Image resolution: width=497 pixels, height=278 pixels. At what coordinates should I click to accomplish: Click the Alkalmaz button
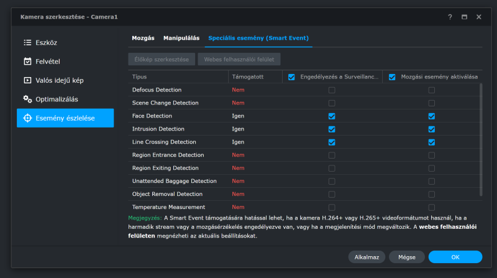coord(367,257)
